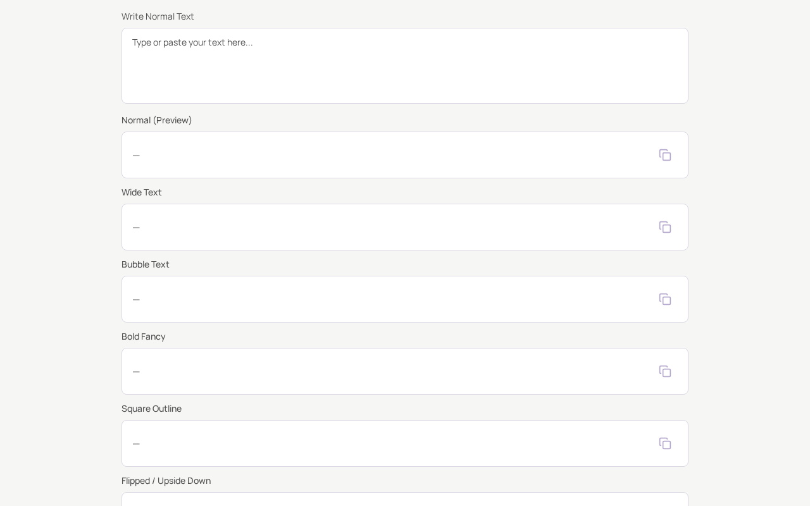Copy the Normal (Preview) output

pyautogui.click(x=665, y=155)
